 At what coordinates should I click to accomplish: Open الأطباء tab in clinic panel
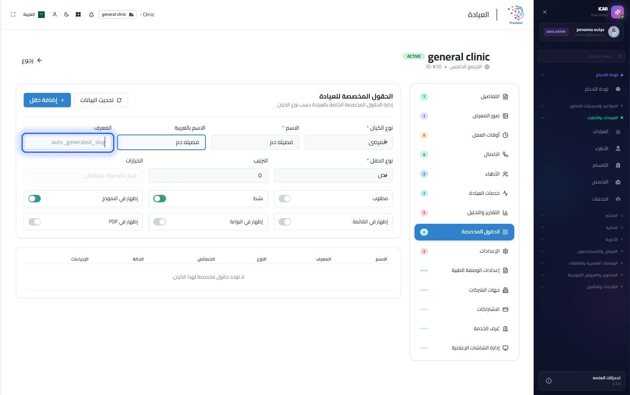(x=464, y=174)
